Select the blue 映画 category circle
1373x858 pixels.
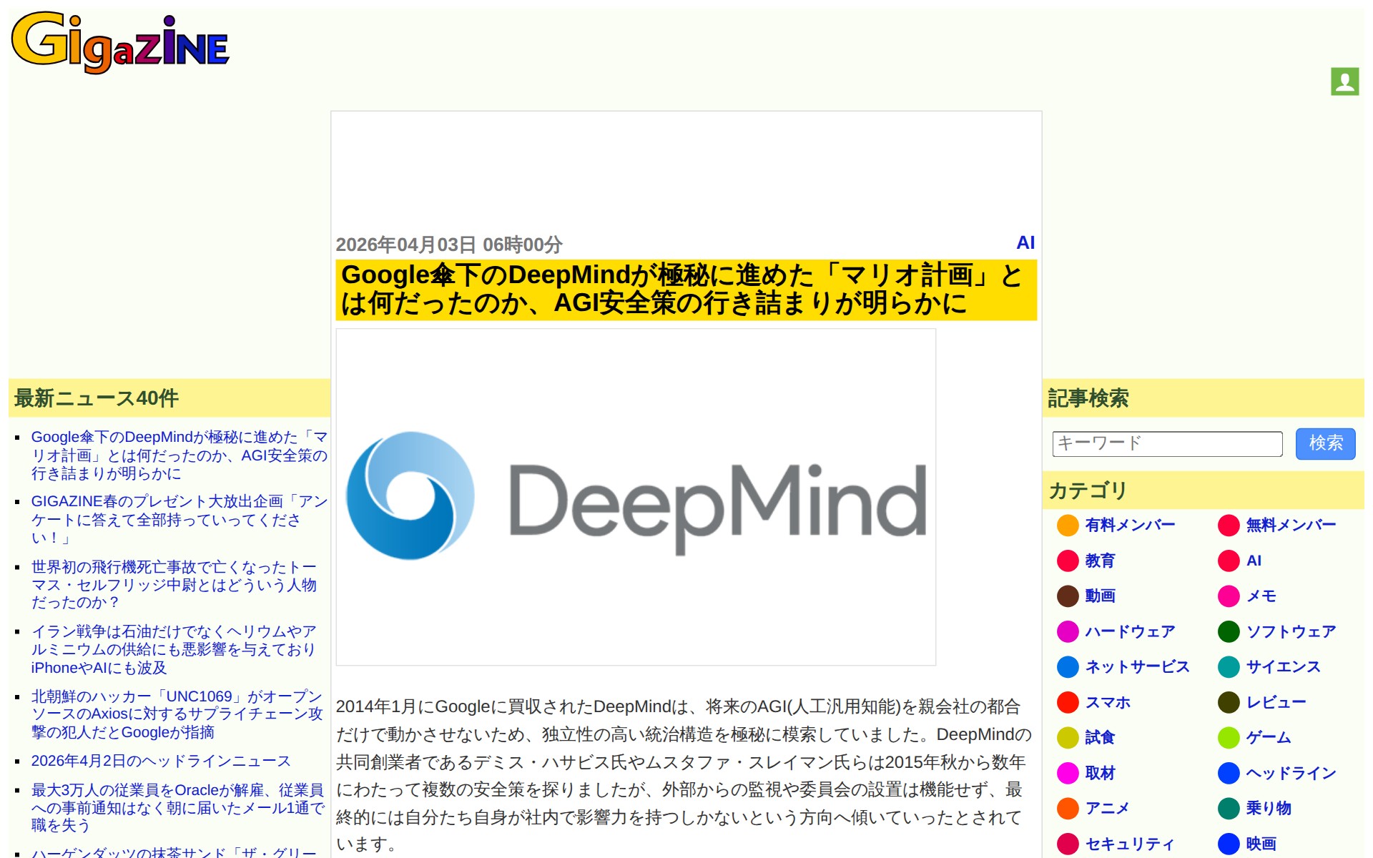(1229, 844)
